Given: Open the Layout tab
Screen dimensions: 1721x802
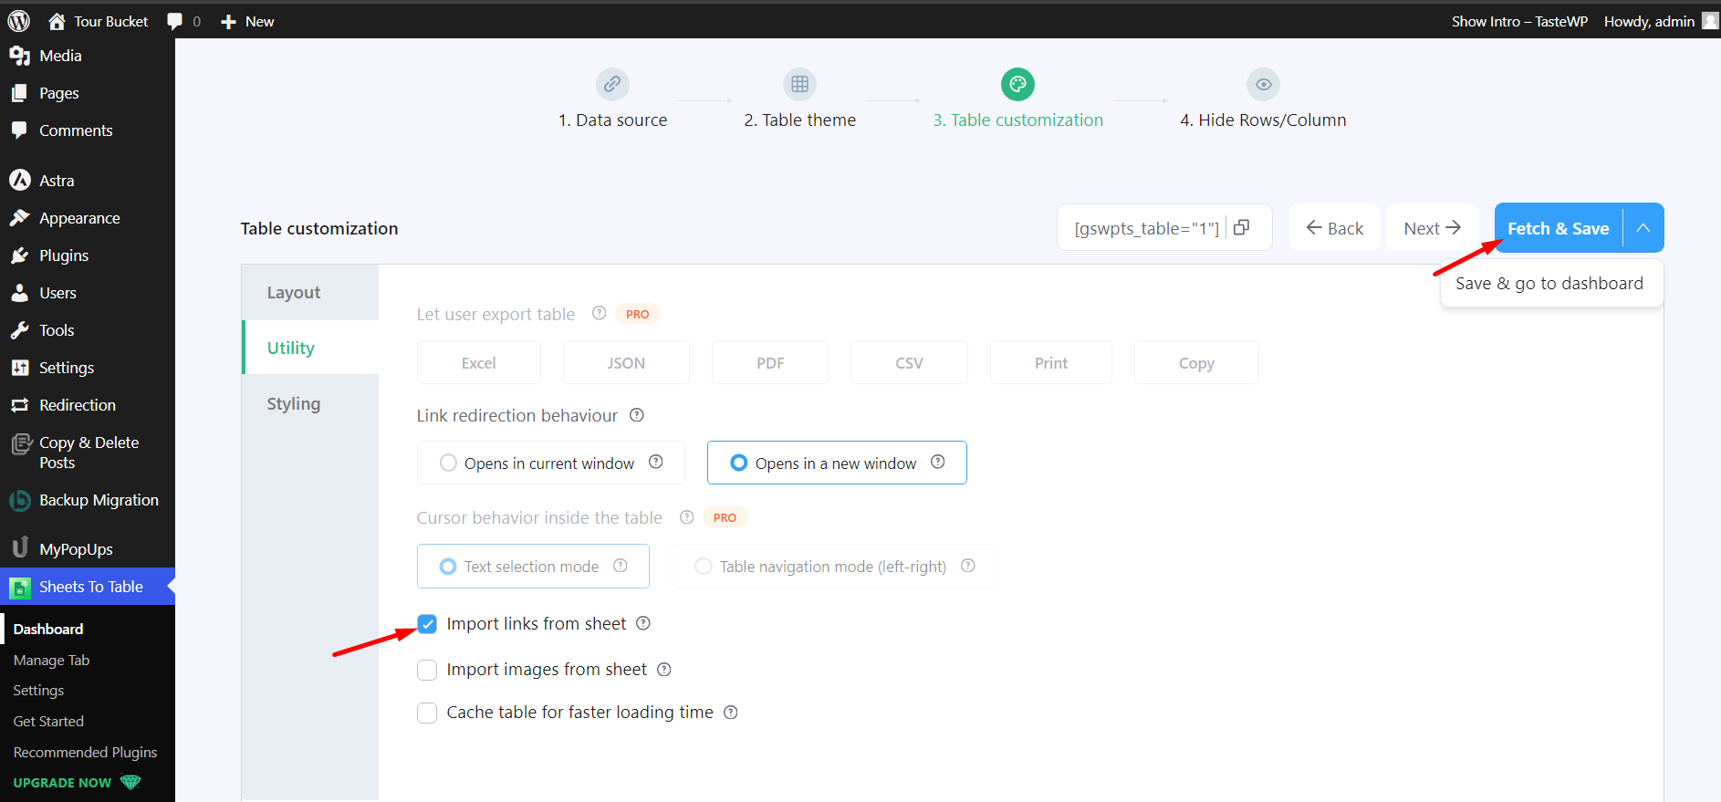Looking at the screenshot, I should 310,292.
